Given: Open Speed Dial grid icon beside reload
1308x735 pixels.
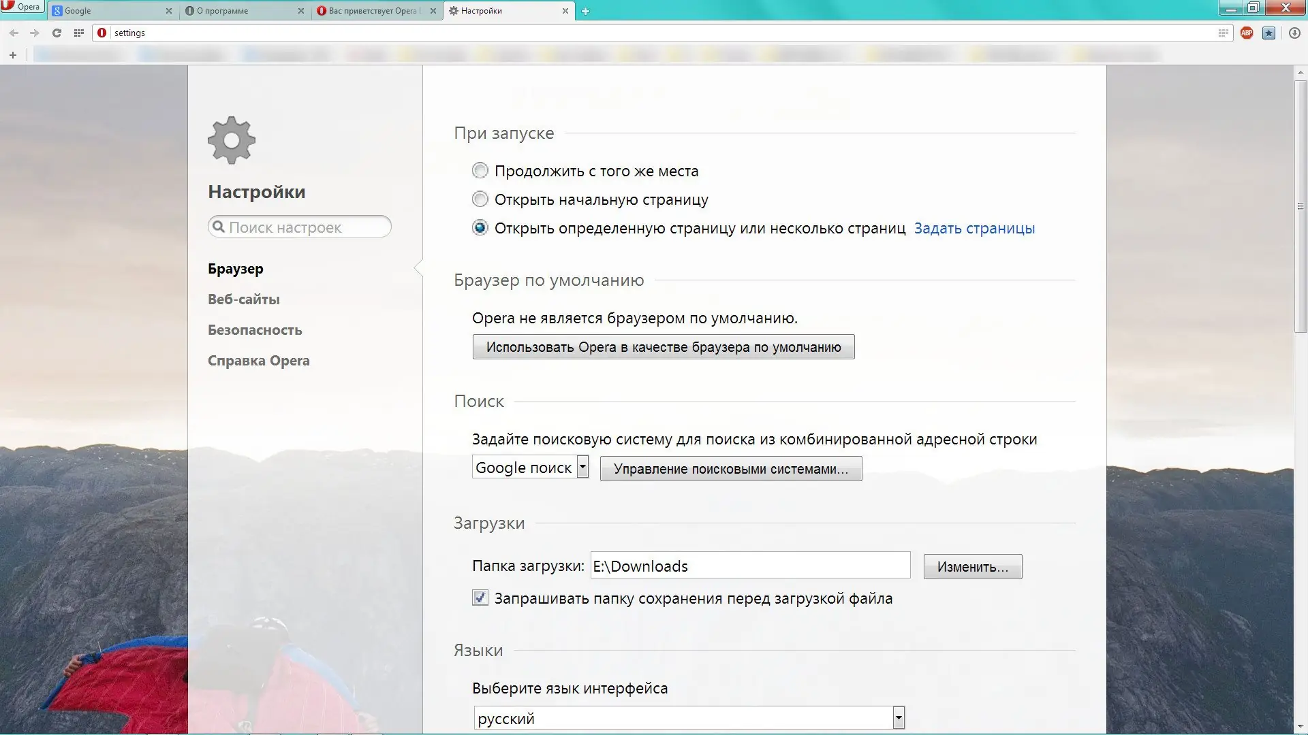Looking at the screenshot, I should 79,33.
